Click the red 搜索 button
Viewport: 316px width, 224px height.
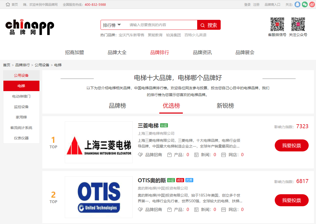point(209,25)
